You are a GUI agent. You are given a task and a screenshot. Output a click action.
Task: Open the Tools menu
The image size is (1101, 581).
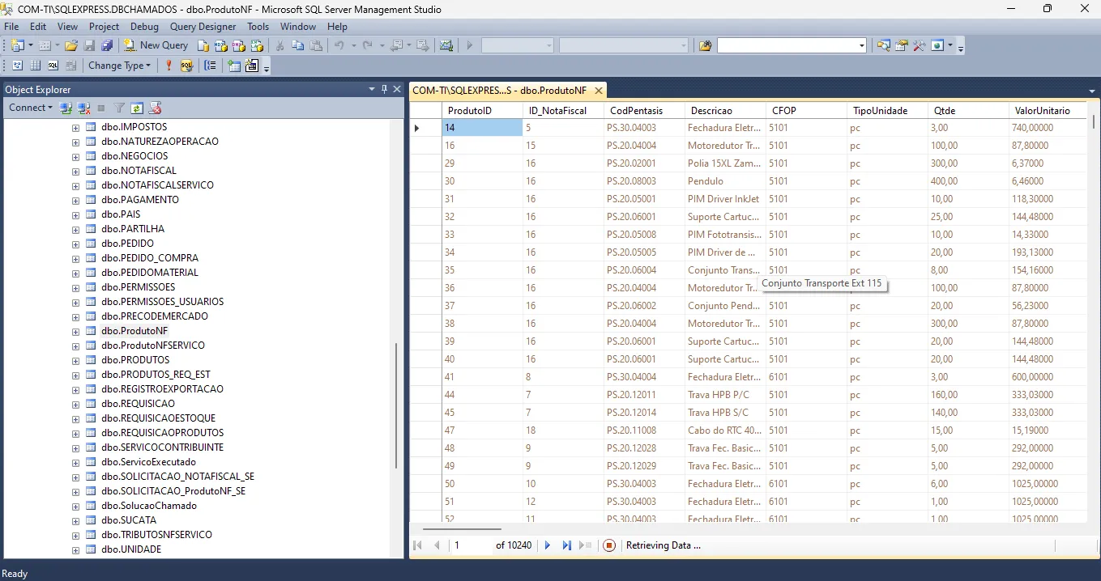[258, 27]
